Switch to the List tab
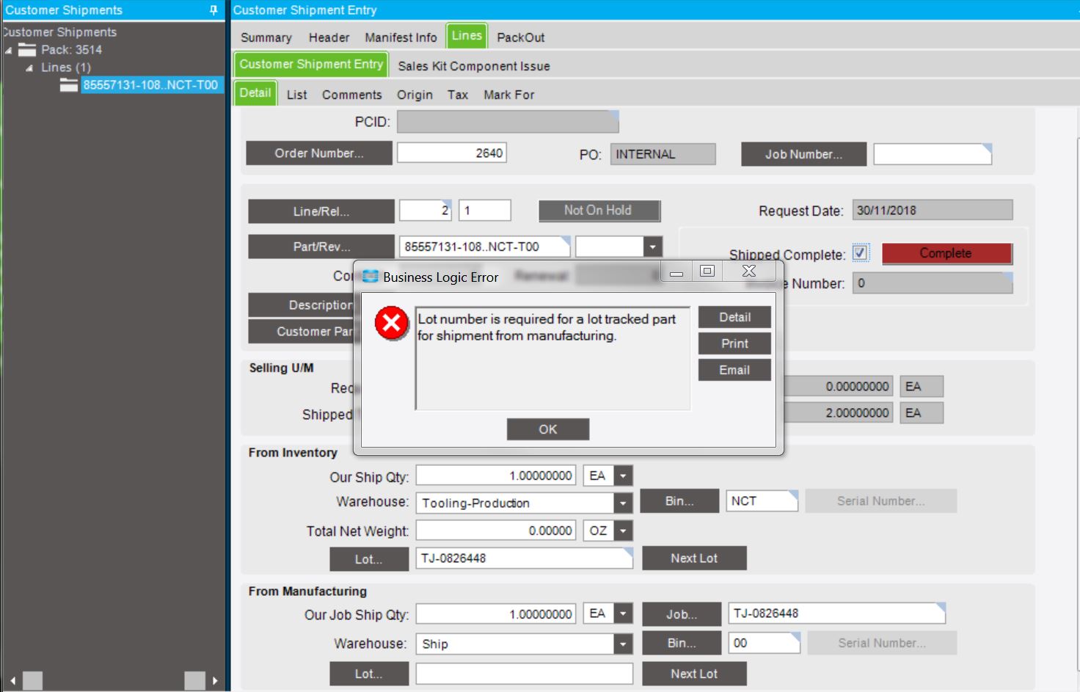The height and width of the screenshot is (692, 1080). point(297,95)
